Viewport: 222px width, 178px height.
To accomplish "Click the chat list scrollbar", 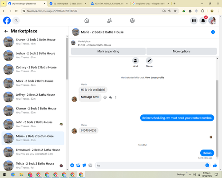I will [x=67, y=59].
